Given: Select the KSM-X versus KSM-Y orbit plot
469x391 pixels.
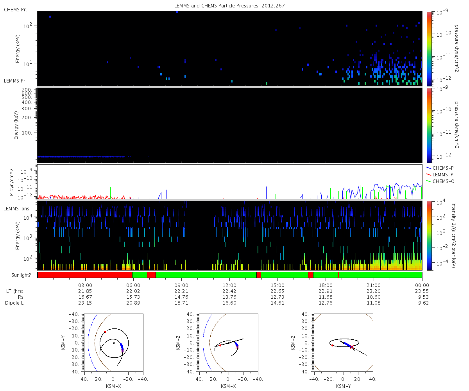Looking at the screenshot, I should tap(114, 343).
